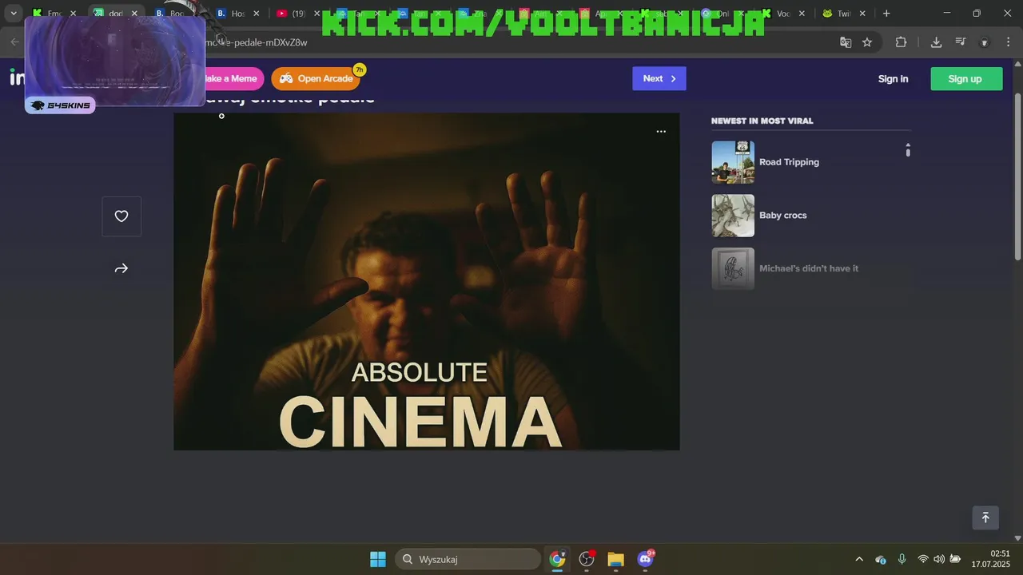
Task: Click the translate page icon
Action: (846, 42)
